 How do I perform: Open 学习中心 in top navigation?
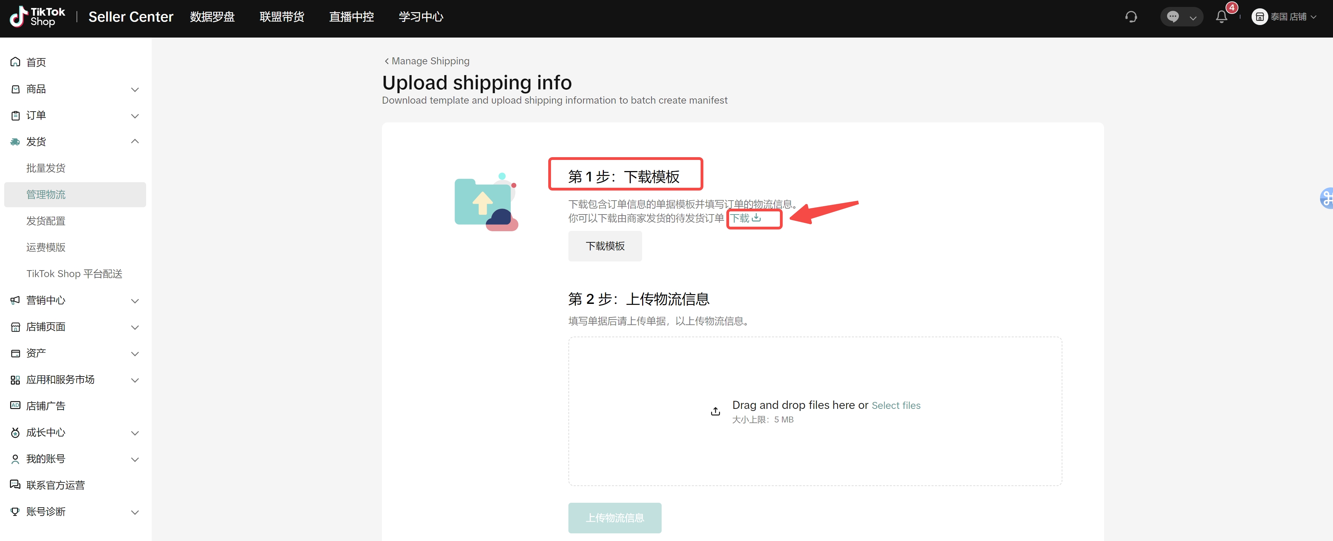(421, 17)
